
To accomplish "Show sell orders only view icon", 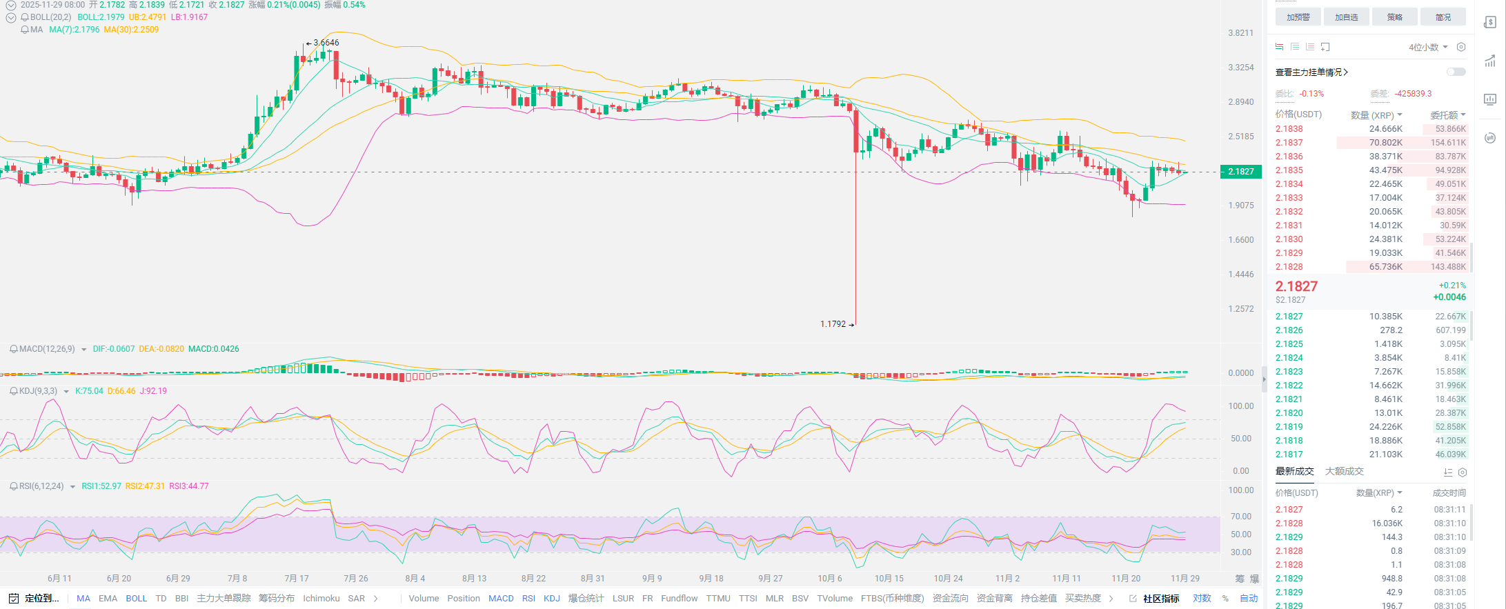I will 1310,47.
